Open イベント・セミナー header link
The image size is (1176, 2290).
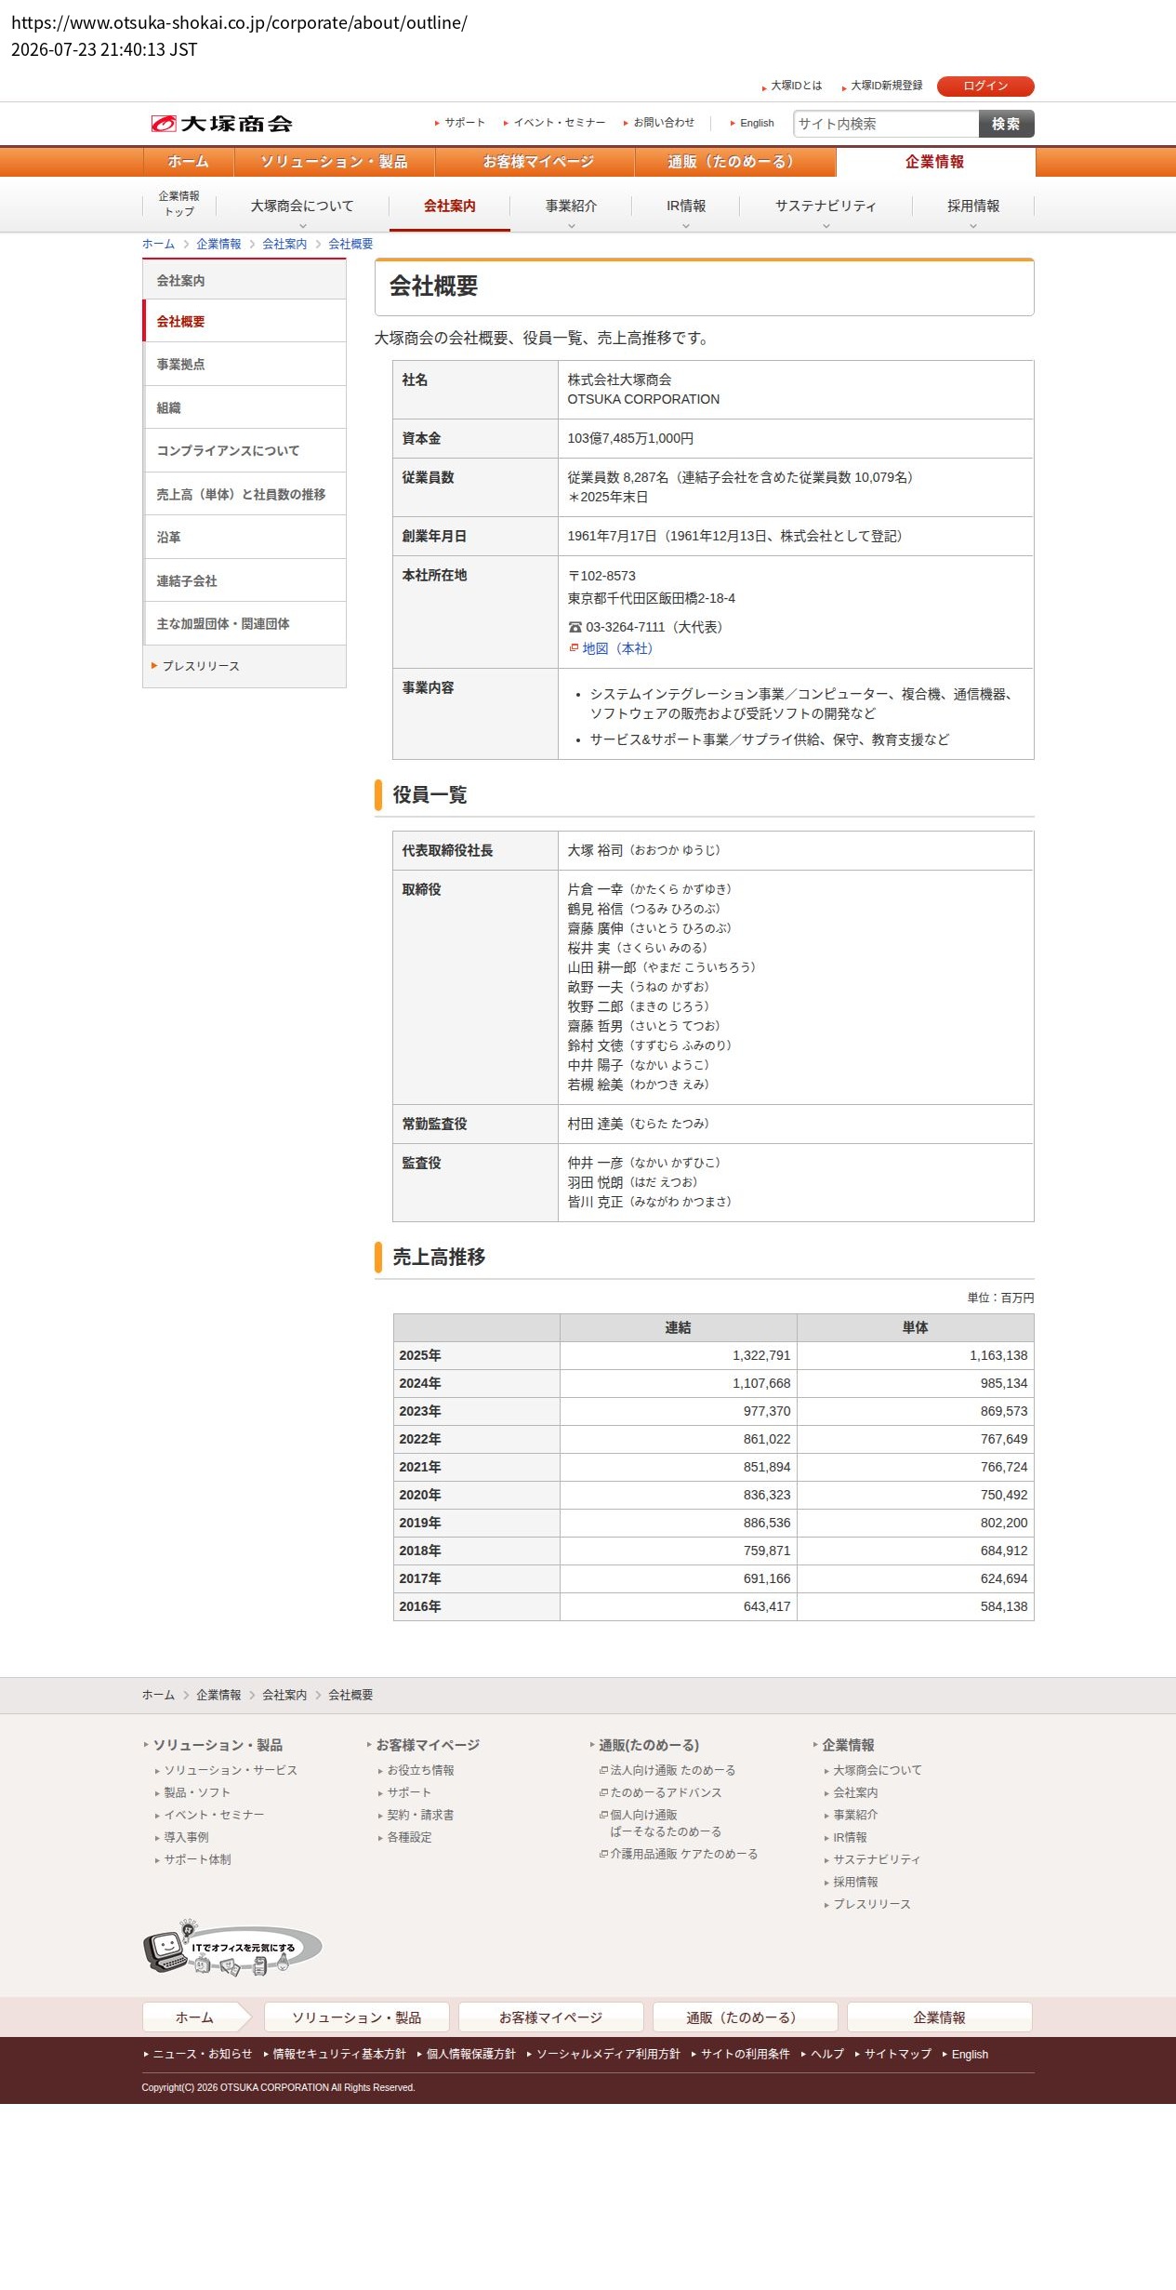click(560, 123)
